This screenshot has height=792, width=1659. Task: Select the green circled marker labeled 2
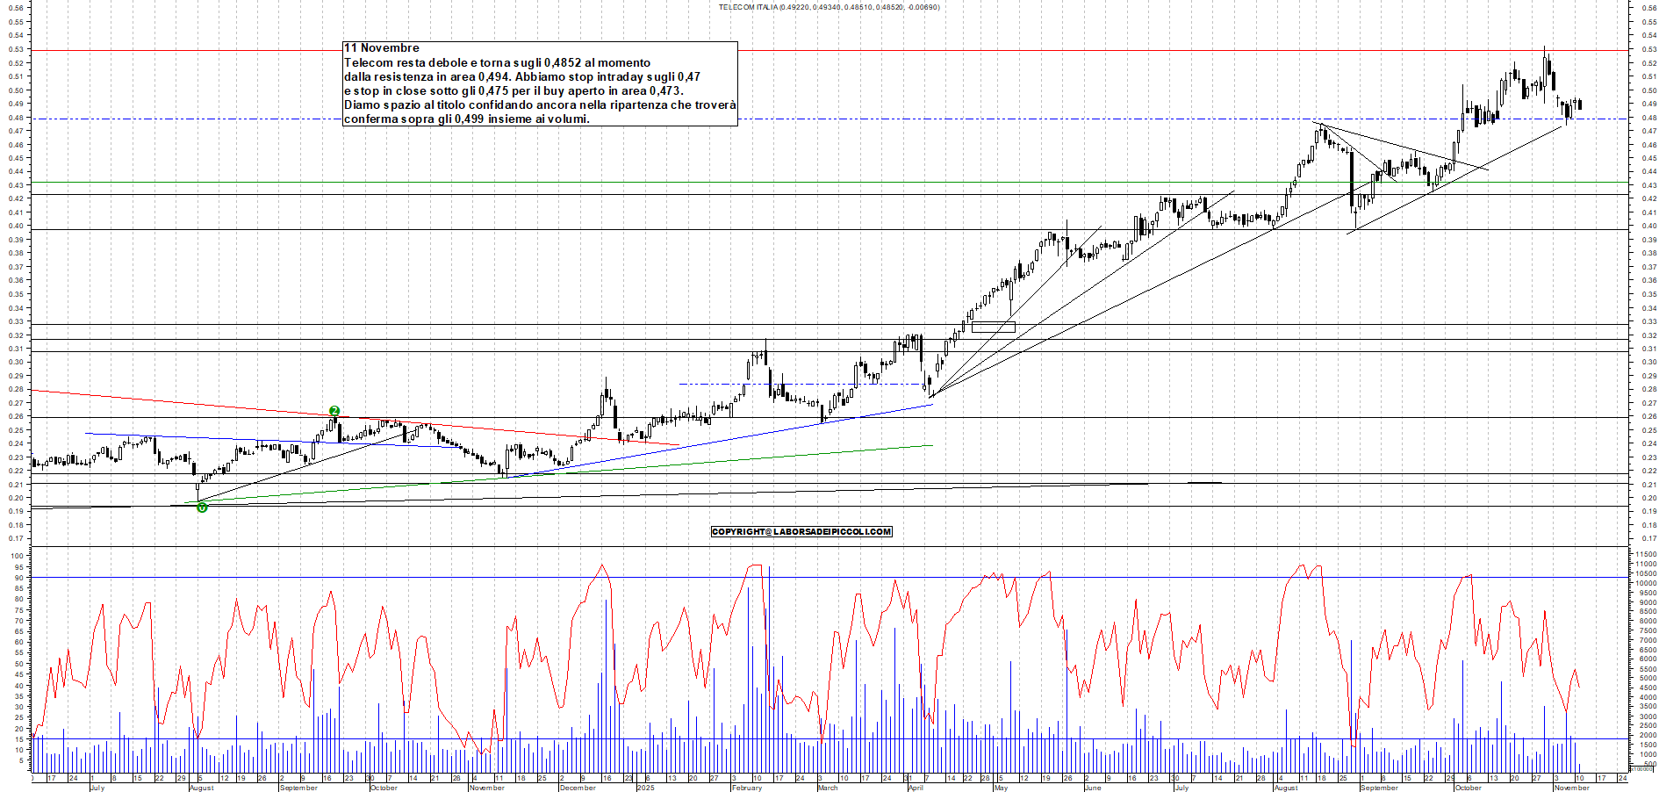pyautogui.click(x=334, y=409)
